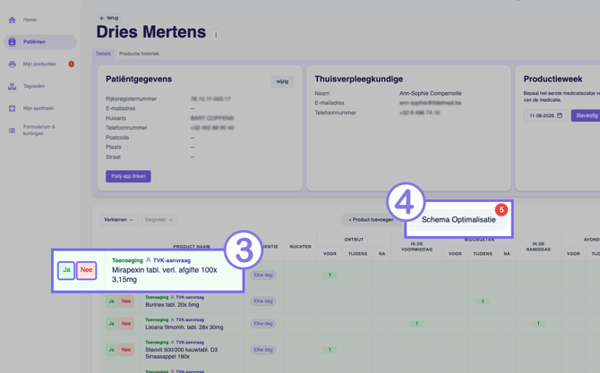The width and height of the screenshot is (600, 373).
Task: Open the Elke dag frequency for Burinex
Action: pyautogui.click(x=263, y=301)
